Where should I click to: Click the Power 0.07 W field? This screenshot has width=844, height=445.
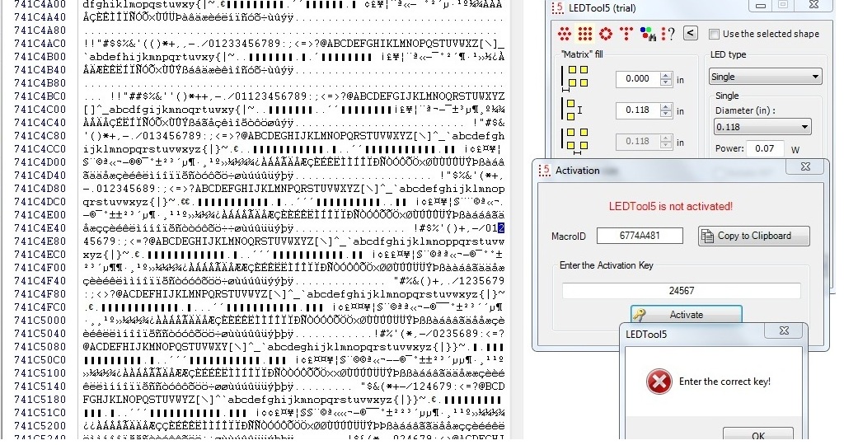click(765, 148)
